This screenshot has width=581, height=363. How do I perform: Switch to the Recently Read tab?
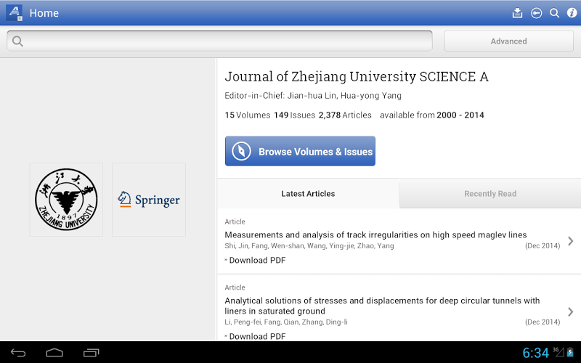point(490,194)
